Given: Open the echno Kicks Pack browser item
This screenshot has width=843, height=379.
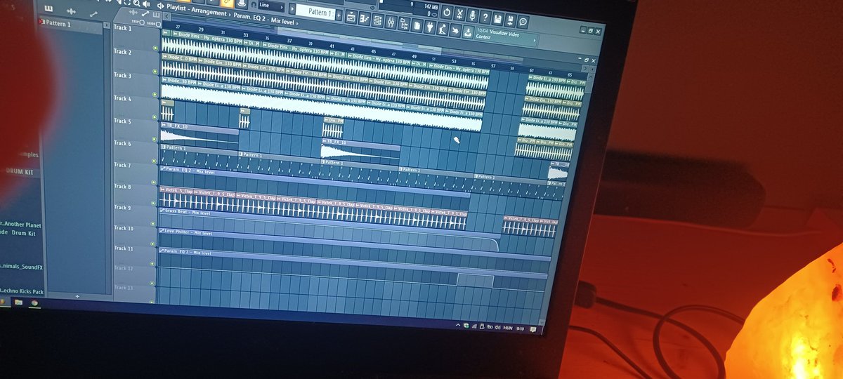Looking at the screenshot, I should click(23, 291).
